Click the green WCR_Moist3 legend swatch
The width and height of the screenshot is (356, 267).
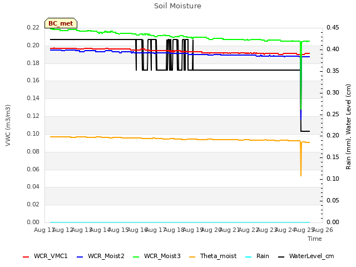pyautogui.click(x=136, y=257)
